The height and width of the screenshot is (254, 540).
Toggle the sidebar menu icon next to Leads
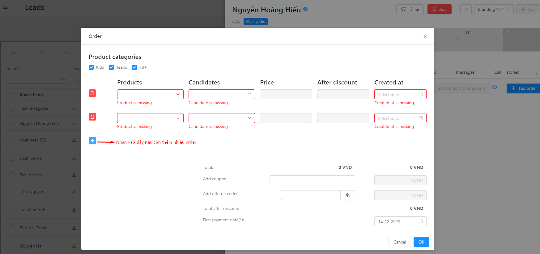5,7
